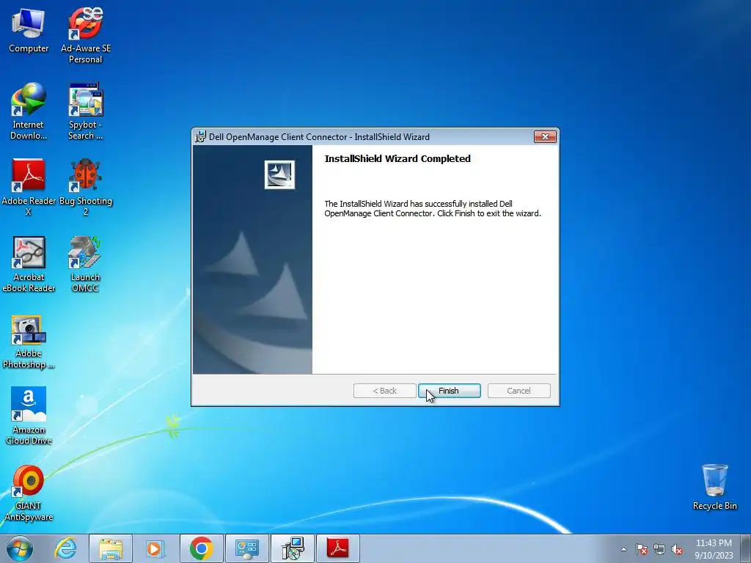The width and height of the screenshot is (751, 563).
Task: Open Windows Media Player from taskbar
Action: pos(155,548)
